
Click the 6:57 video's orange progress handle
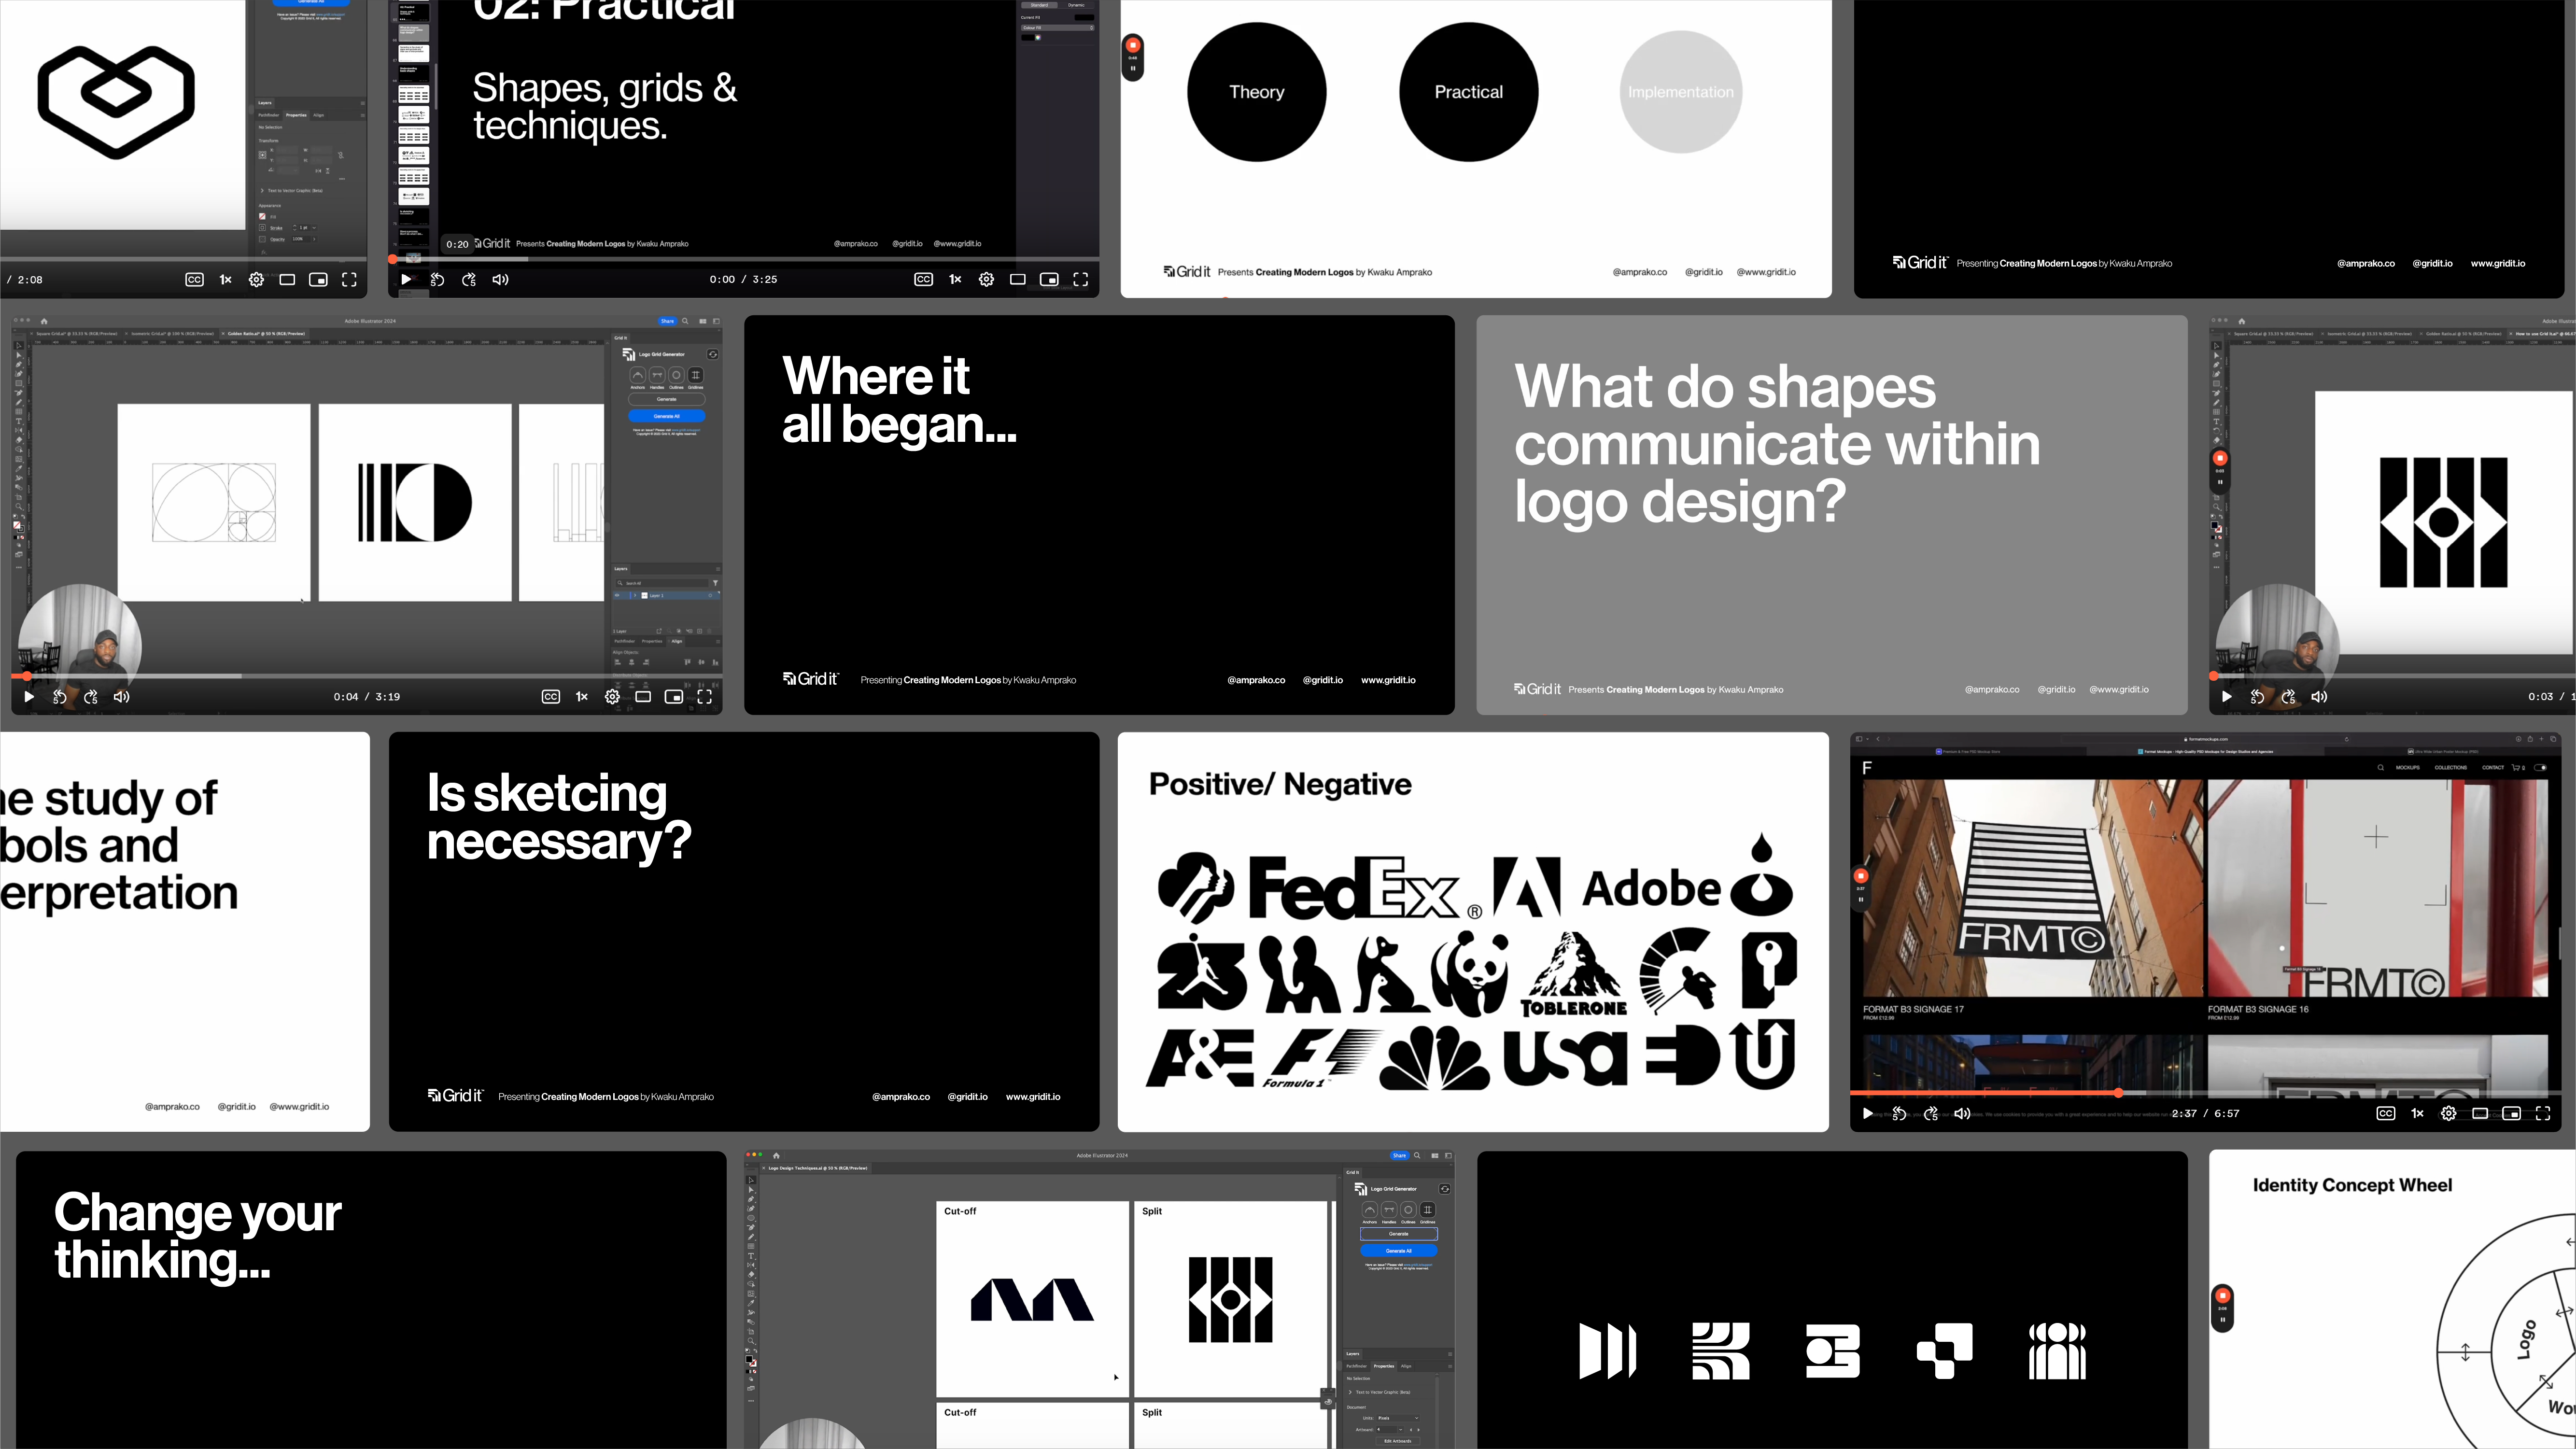2118,1093
